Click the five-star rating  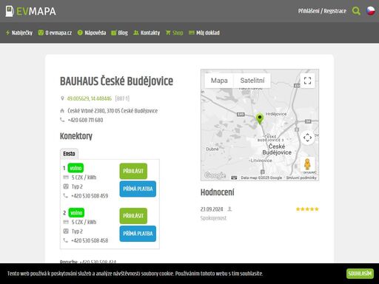tap(307, 209)
